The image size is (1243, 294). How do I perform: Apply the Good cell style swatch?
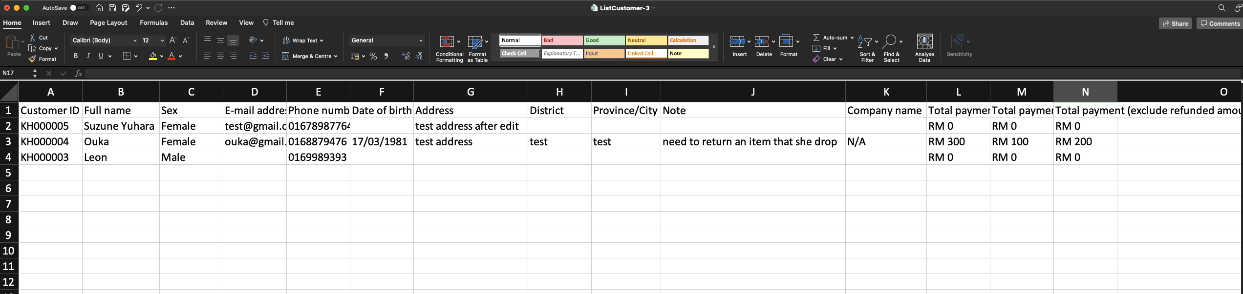[604, 40]
